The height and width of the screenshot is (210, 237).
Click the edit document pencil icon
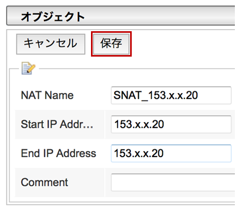coord(29,68)
